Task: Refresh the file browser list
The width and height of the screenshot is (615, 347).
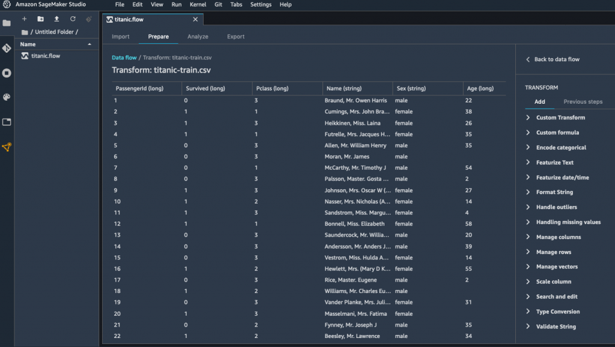Action: (73, 19)
